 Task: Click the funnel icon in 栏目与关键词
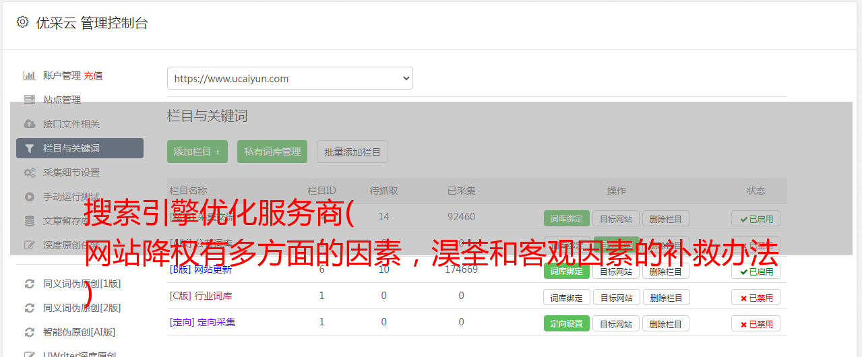click(x=29, y=148)
